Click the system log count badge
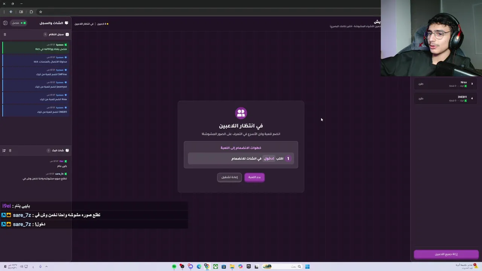This screenshot has height=271, width=482. point(45,35)
